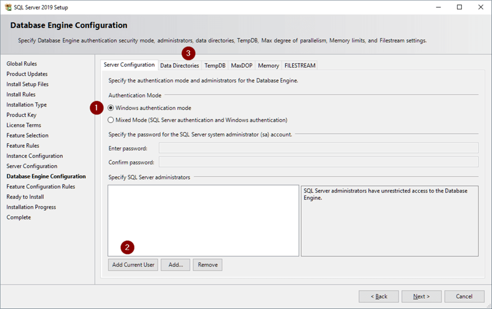Screen dimensions: 492x309
Task: Click the License Terms step
Action: click(24, 125)
